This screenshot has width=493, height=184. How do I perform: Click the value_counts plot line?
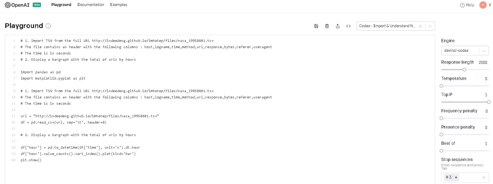78,154
